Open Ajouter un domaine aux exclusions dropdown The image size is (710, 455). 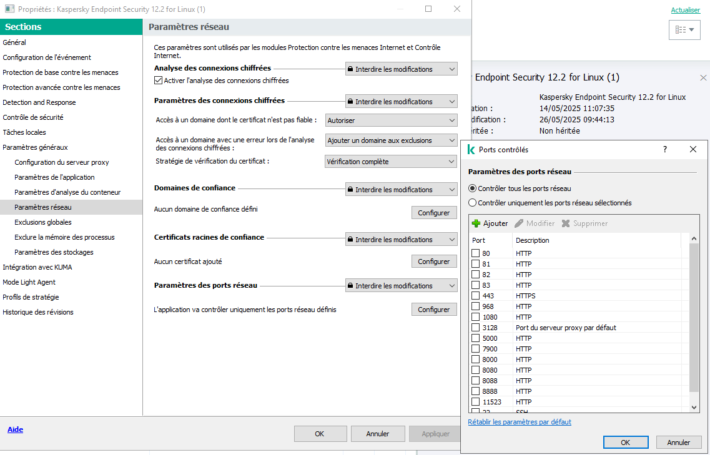391,140
